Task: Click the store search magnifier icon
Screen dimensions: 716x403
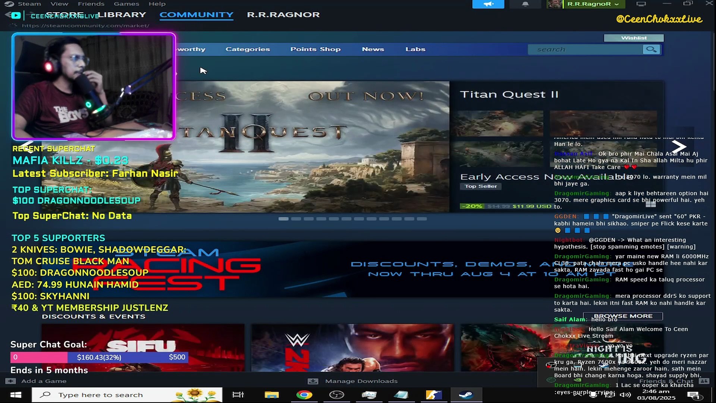Action: (651, 49)
